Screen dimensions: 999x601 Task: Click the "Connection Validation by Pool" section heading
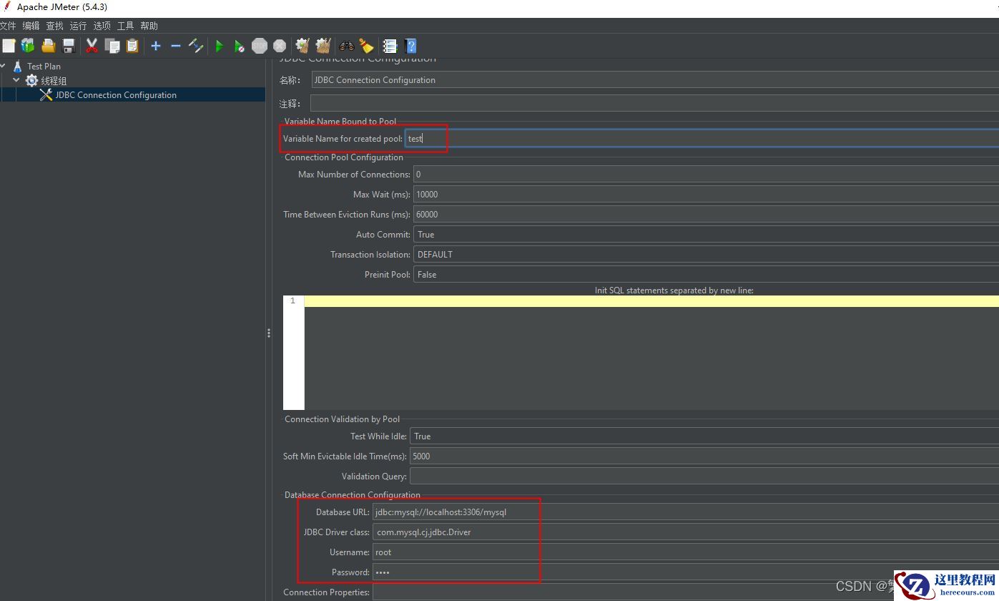click(x=343, y=419)
